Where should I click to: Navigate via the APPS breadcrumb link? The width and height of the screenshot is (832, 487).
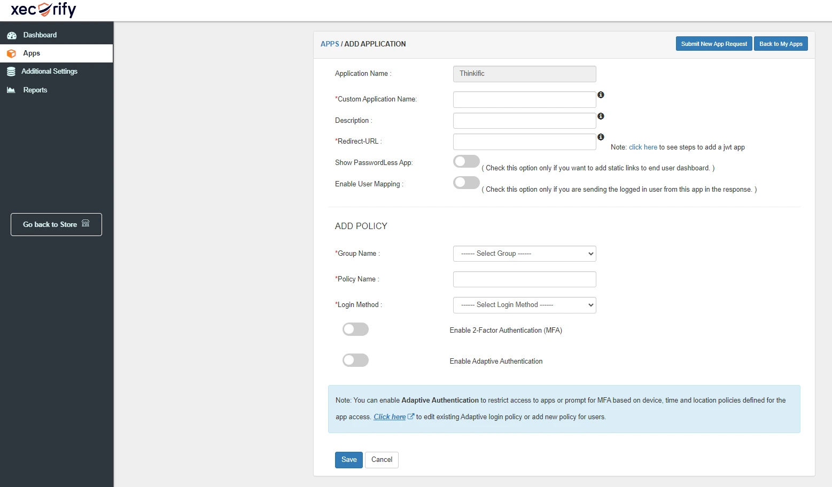pos(330,44)
